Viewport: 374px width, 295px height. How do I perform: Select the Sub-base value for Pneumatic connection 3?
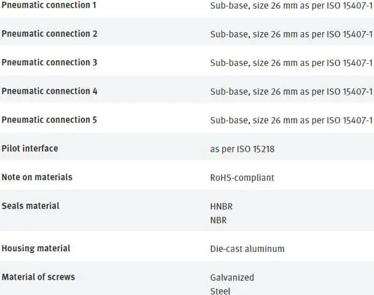click(x=291, y=63)
